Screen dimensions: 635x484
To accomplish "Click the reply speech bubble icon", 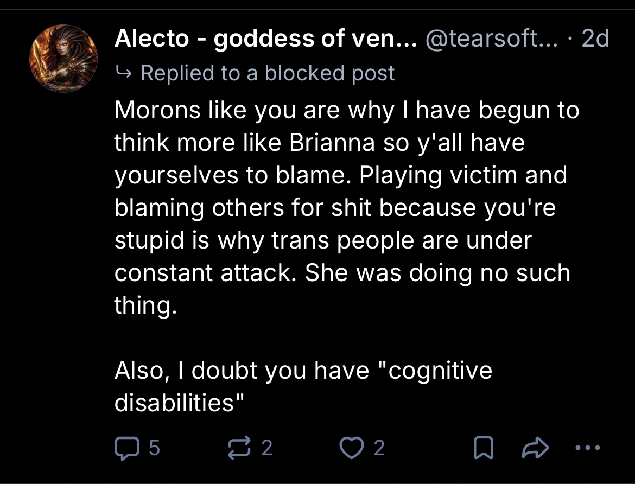I will tap(126, 448).
